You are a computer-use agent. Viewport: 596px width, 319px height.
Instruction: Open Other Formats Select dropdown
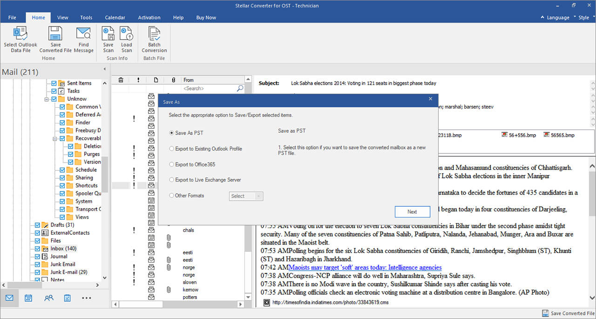246,196
